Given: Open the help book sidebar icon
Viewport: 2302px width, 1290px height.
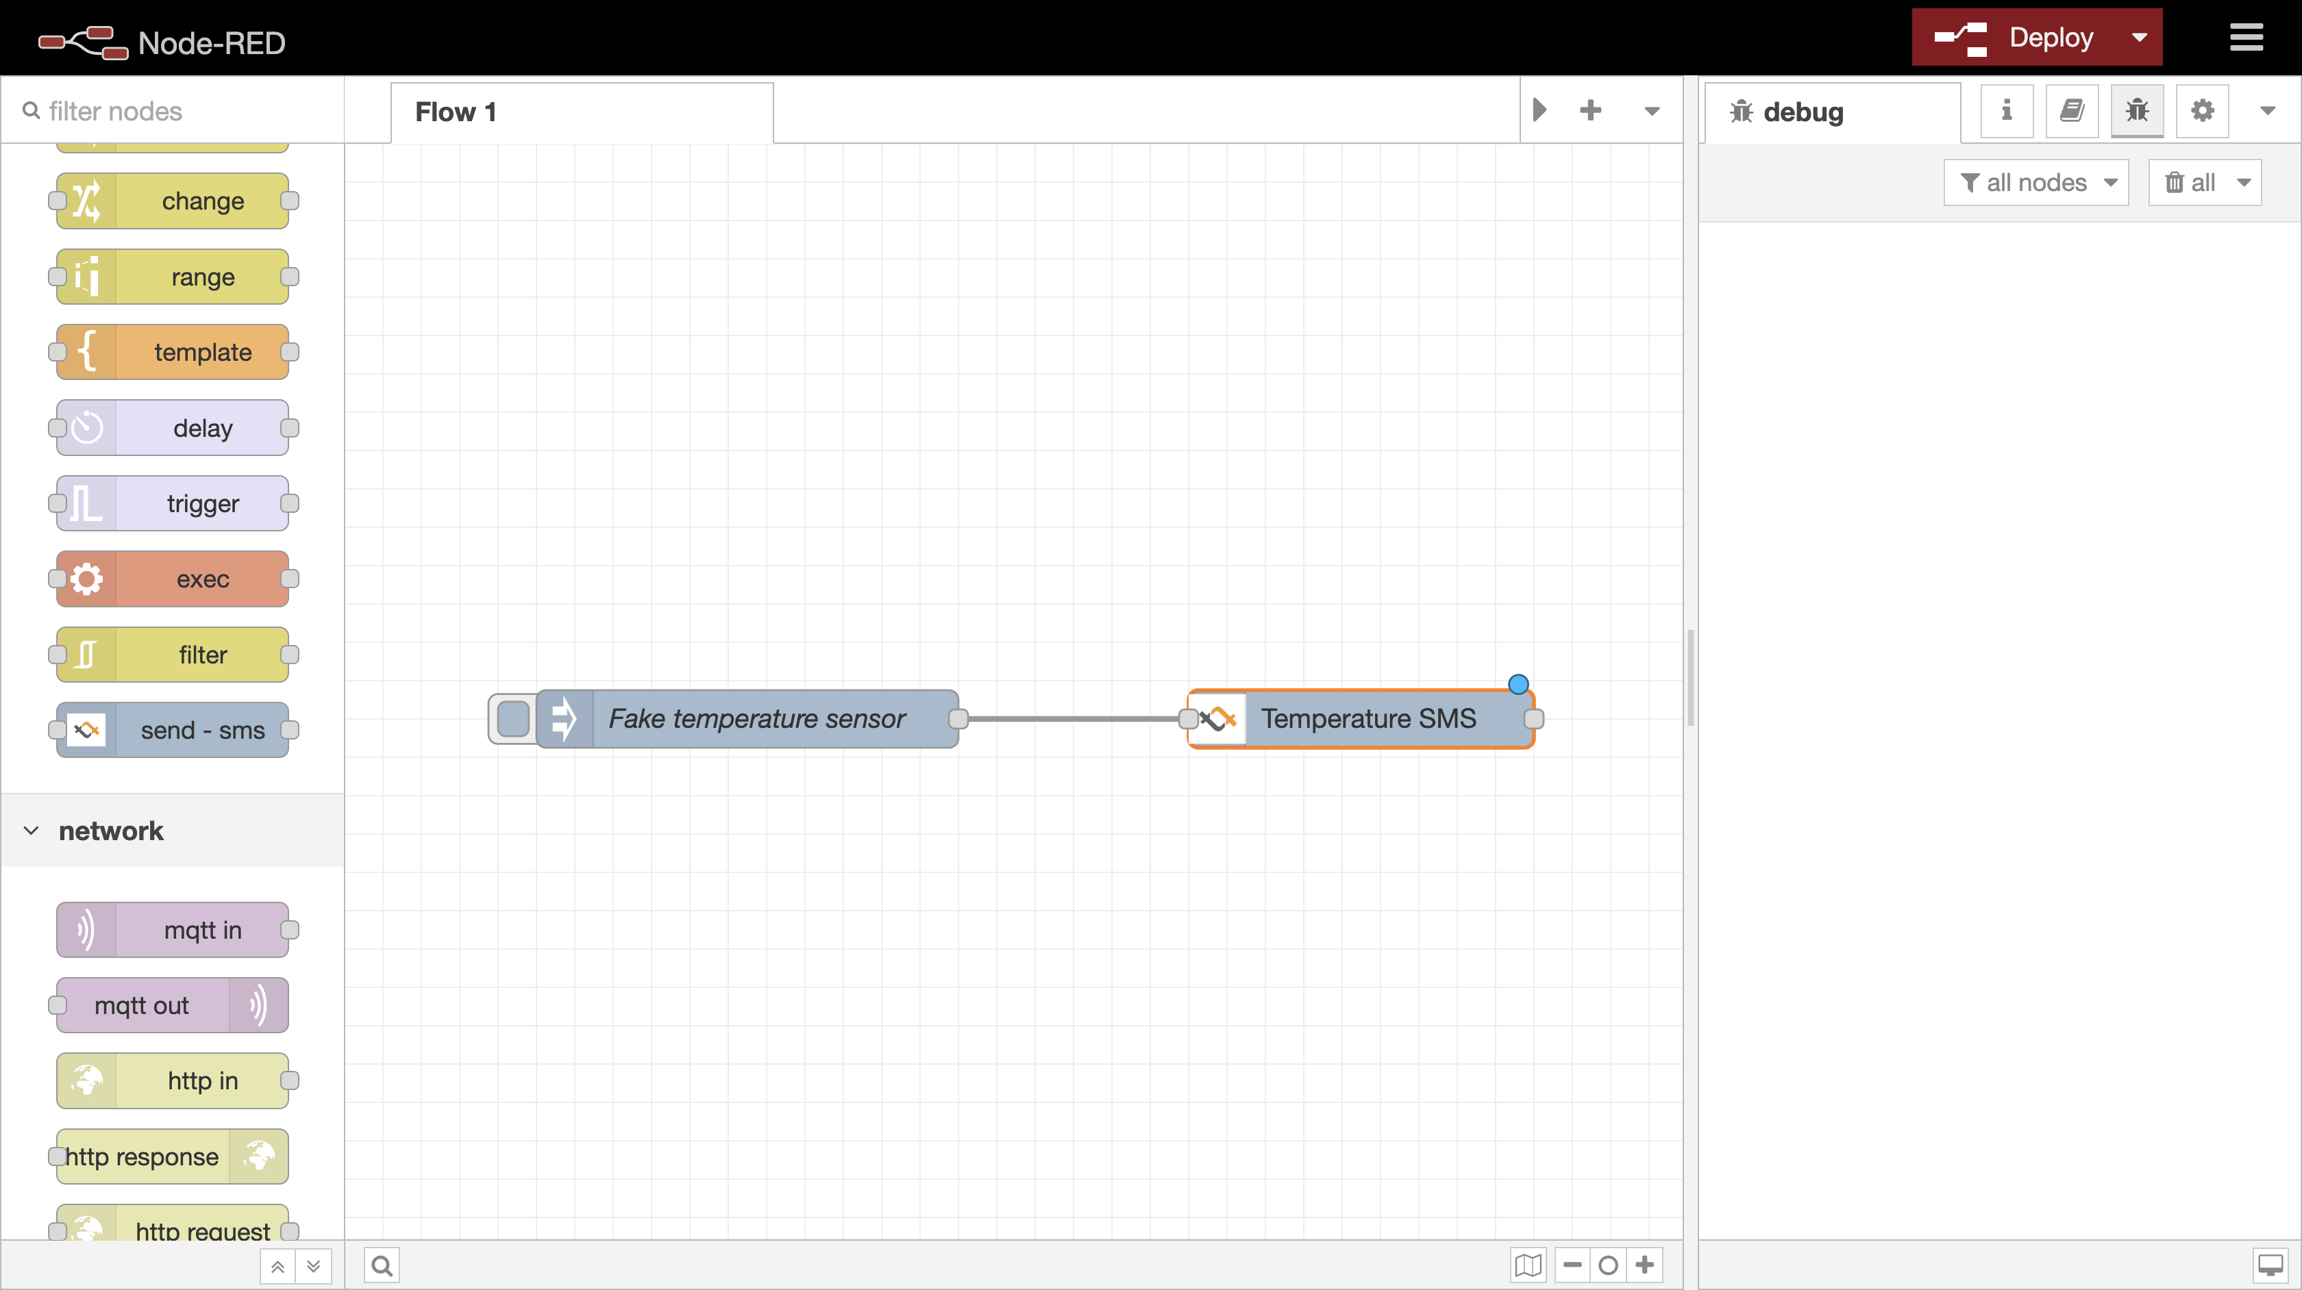Looking at the screenshot, I should coord(2071,111).
